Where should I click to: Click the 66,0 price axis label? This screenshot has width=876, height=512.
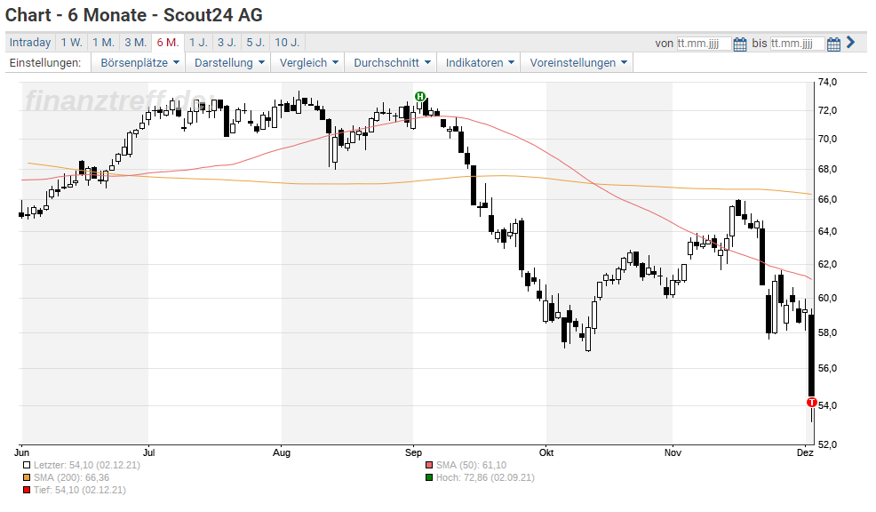pos(827,199)
